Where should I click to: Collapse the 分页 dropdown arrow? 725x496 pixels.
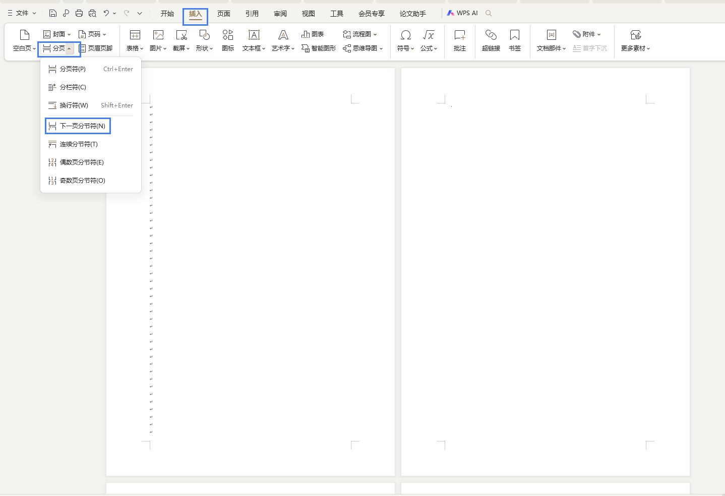click(x=69, y=48)
